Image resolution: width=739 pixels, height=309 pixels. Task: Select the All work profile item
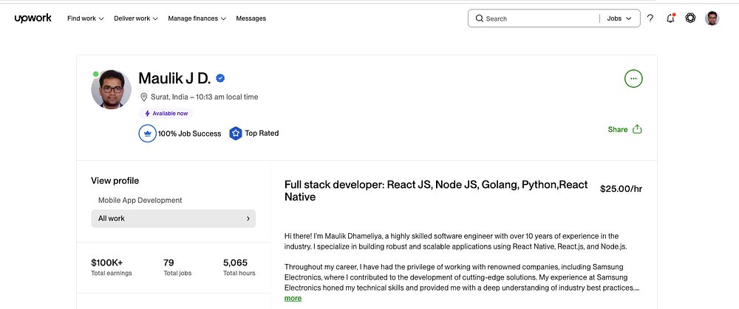pyautogui.click(x=174, y=218)
